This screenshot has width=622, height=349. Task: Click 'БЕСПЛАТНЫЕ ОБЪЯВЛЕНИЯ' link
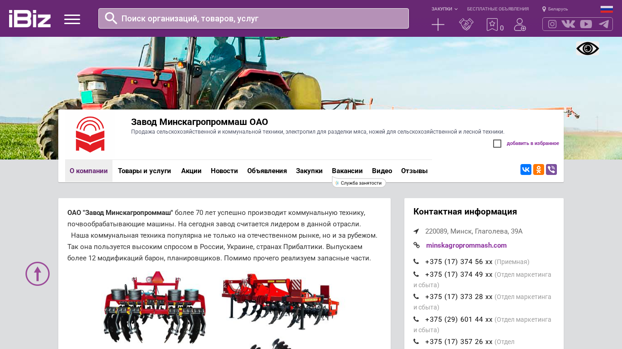(498, 9)
